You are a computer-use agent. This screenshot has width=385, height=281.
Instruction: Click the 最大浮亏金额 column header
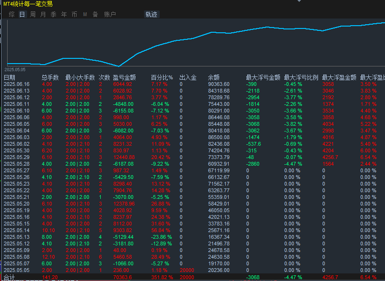point(263,78)
